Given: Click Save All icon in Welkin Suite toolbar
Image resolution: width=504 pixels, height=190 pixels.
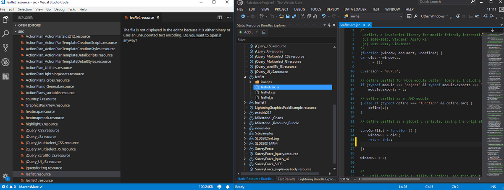Looking at the screenshot, I should [x=293, y=16].
